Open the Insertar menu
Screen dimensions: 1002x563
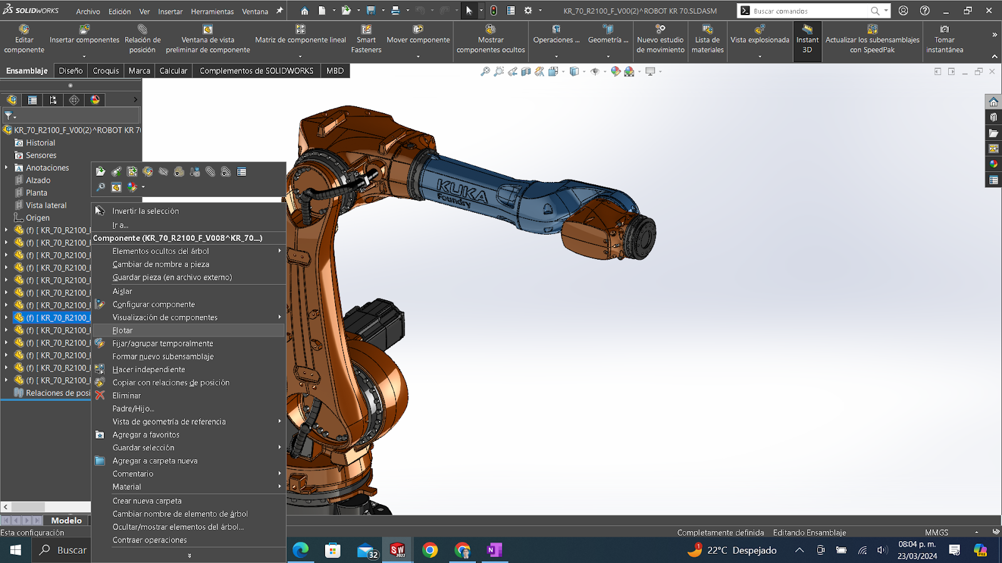170,11
